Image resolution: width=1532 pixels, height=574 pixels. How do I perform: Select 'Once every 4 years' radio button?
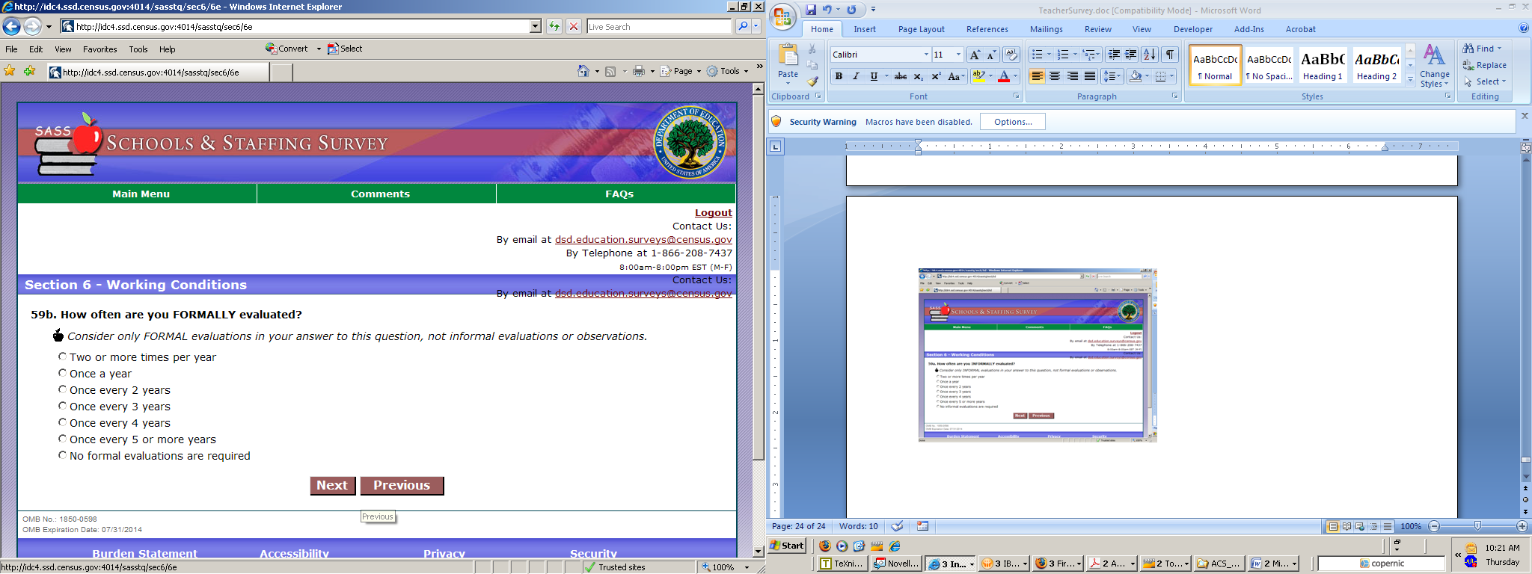[63, 422]
